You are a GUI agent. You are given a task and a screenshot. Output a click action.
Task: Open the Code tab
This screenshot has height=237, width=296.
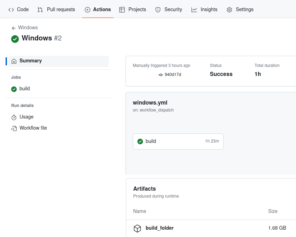[18, 9]
